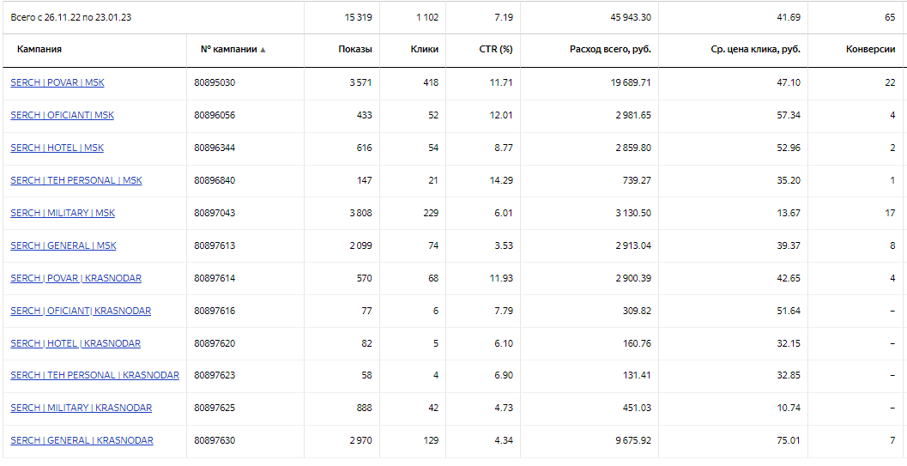The width and height of the screenshot is (907, 466).
Task: Open SERCH | MILITARY | KRASNODAR campaign
Action: (81, 408)
